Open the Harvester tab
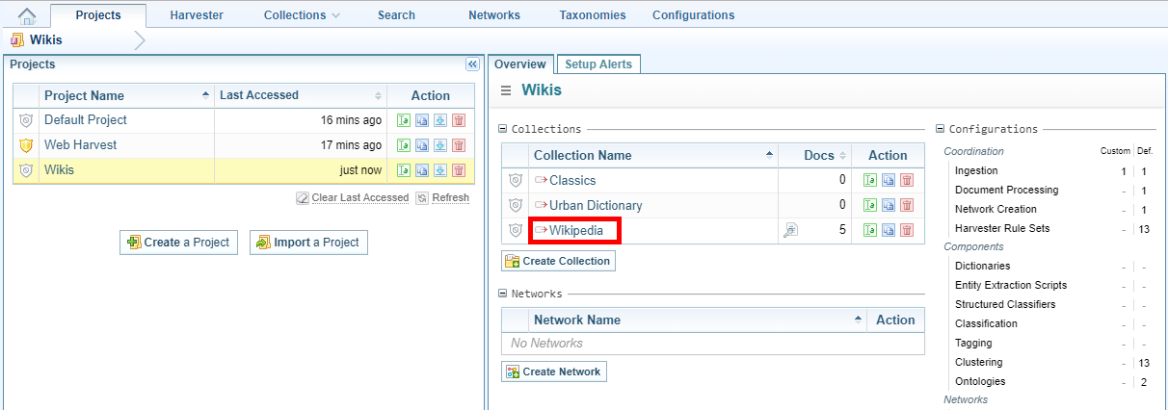Image resolution: width=1168 pixels, height=410 pixels. pos(197,15)
